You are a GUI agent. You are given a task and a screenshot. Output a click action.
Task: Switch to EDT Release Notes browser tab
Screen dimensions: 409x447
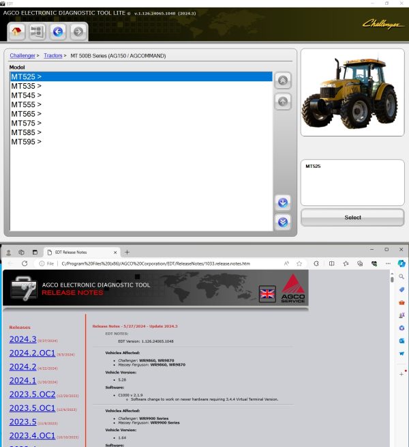click(x=81, y=253)
